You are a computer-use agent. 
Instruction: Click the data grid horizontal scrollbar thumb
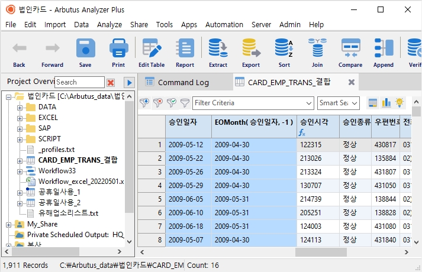tap(321, 252)
